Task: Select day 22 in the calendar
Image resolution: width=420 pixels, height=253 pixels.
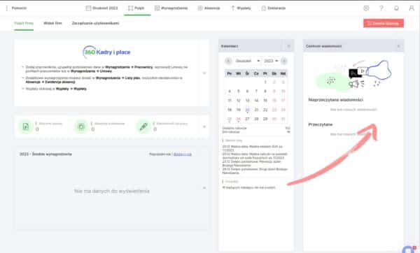Action: (265, 110)
